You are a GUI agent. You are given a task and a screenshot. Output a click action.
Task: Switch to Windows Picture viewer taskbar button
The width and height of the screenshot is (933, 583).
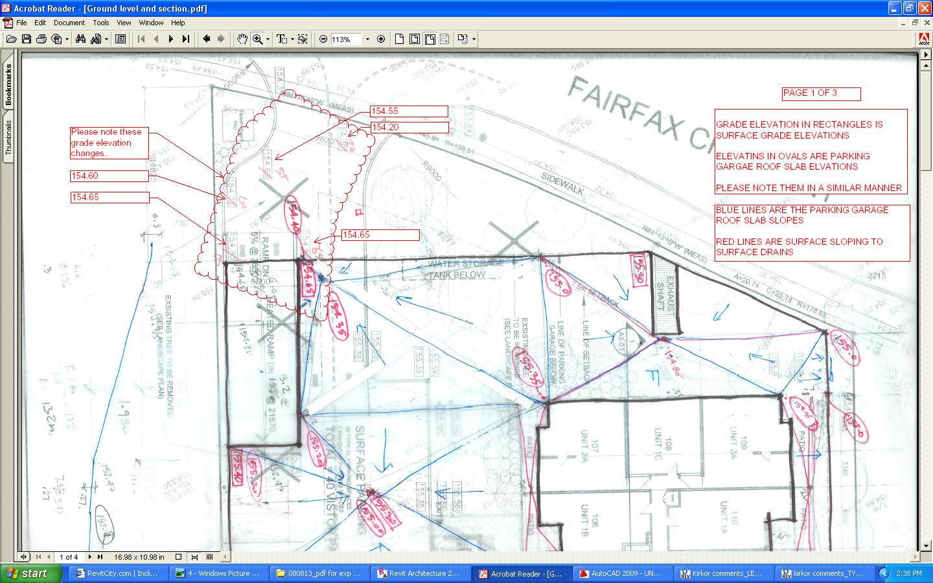pos(218,573)
